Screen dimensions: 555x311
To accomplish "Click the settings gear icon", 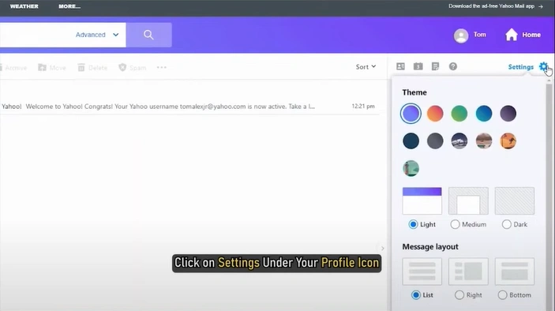I will [x=543, y=66].
